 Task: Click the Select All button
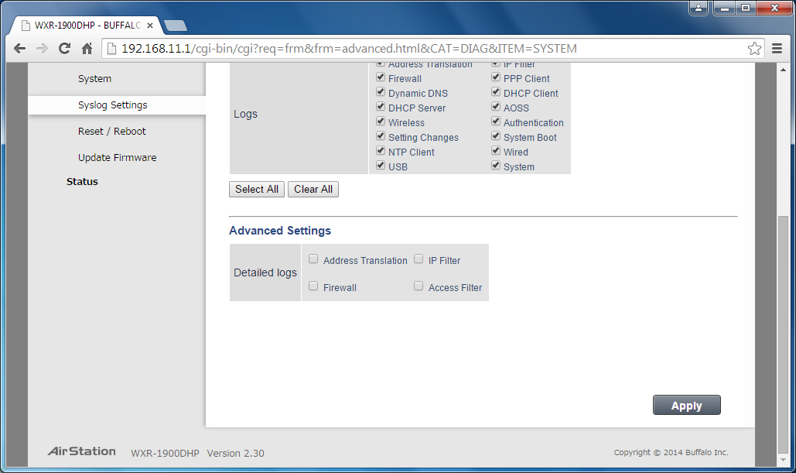pos(256,189)
